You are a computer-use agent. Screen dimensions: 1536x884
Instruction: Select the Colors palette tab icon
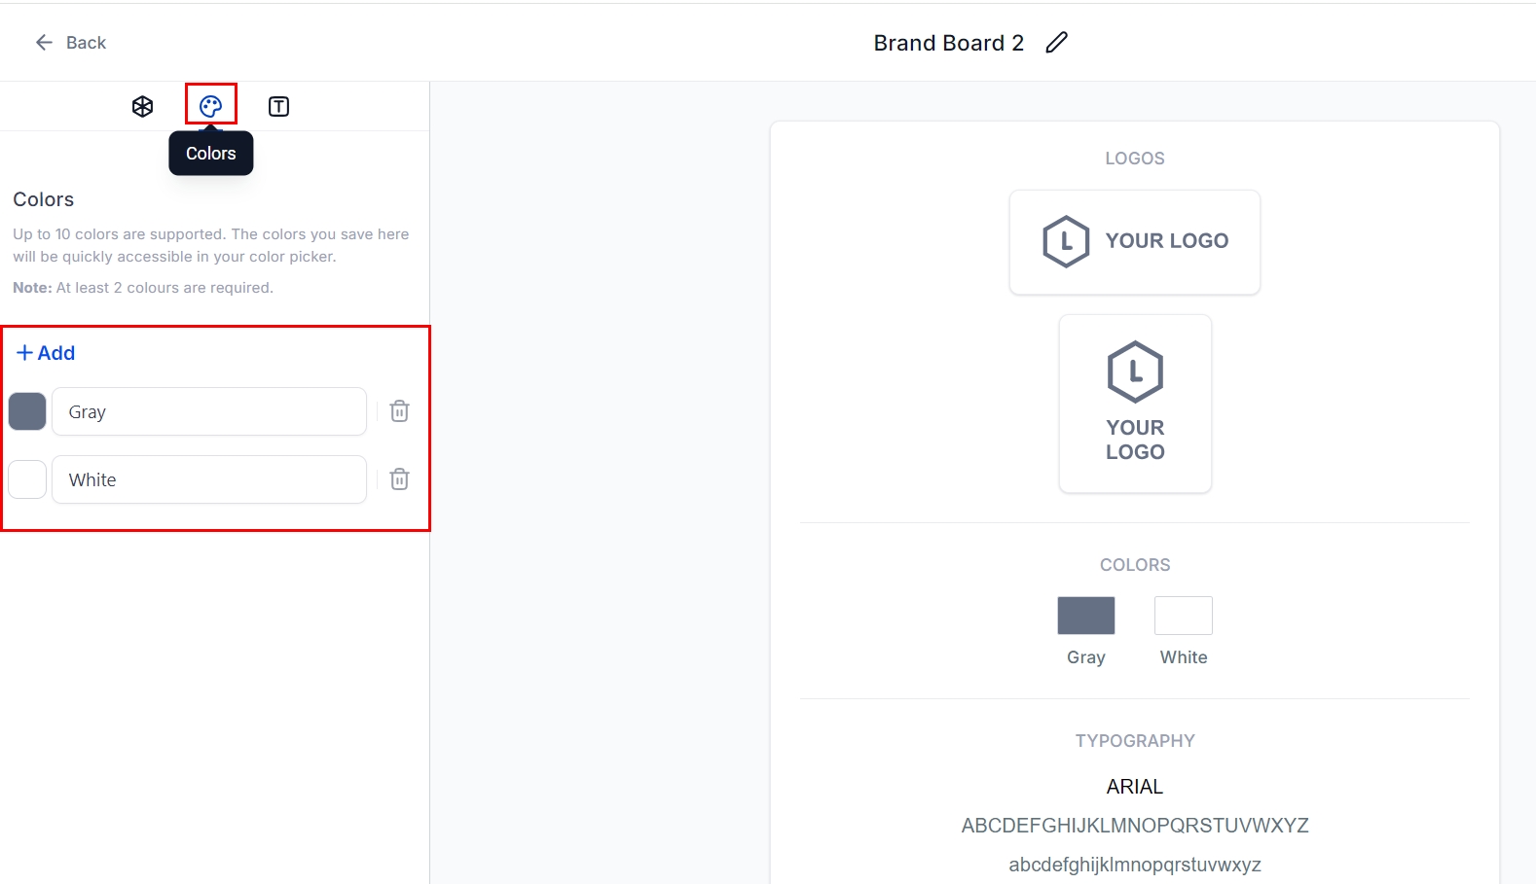point(211,106)
